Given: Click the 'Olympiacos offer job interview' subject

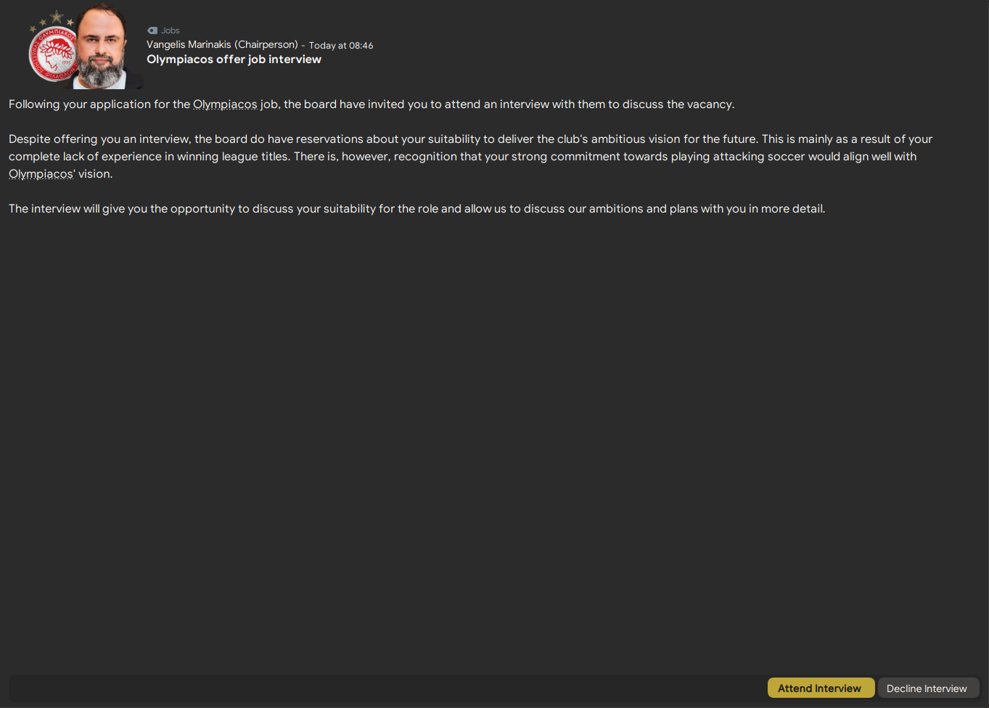Looking at the screenshot, I should tap(234, 59).
